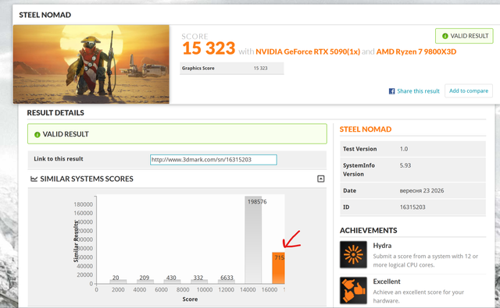
Task: Click the RESULT DETAILS heading
Action: coord(55,112)
